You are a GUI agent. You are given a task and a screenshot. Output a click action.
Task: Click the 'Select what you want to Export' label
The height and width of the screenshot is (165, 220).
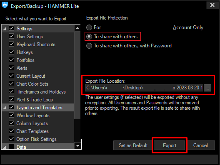click(36, 19)
